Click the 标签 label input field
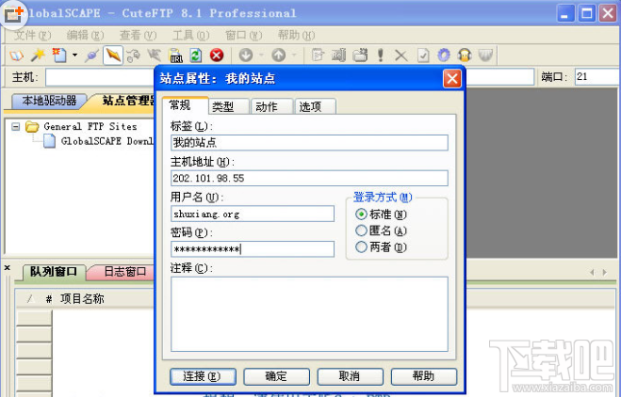Screen dimensions: 621x397 click(x=310, y=142)
